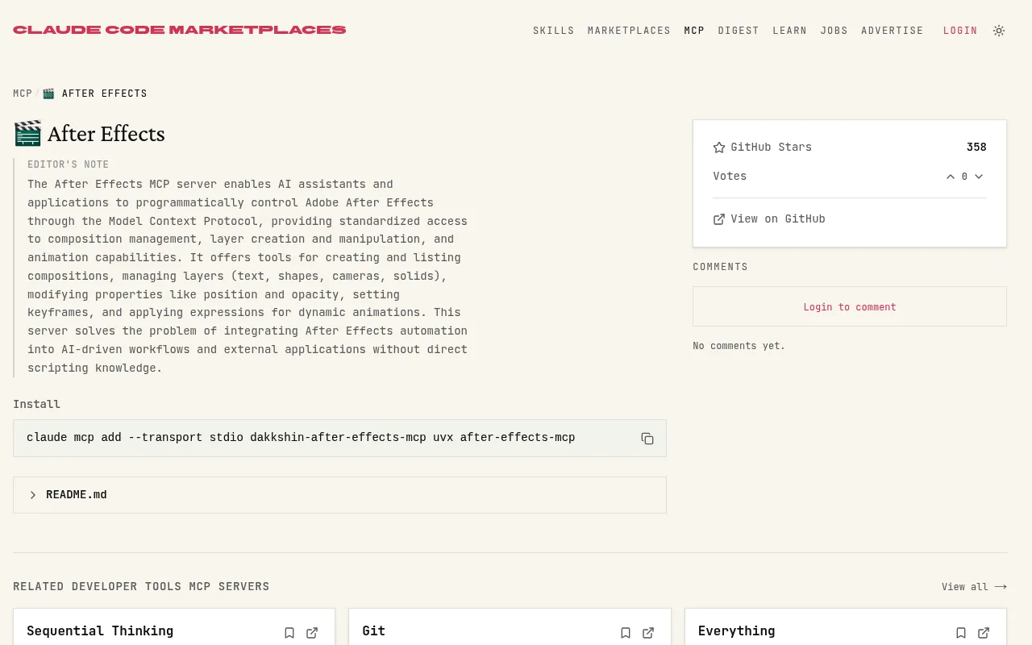Click View all related servers link
1032x645 pixels.
coord(974,587)
